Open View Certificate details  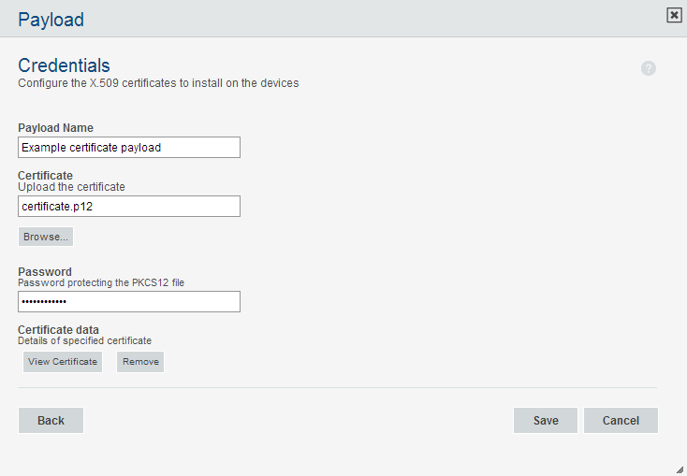pyautogui.click(x=63, y=362)
